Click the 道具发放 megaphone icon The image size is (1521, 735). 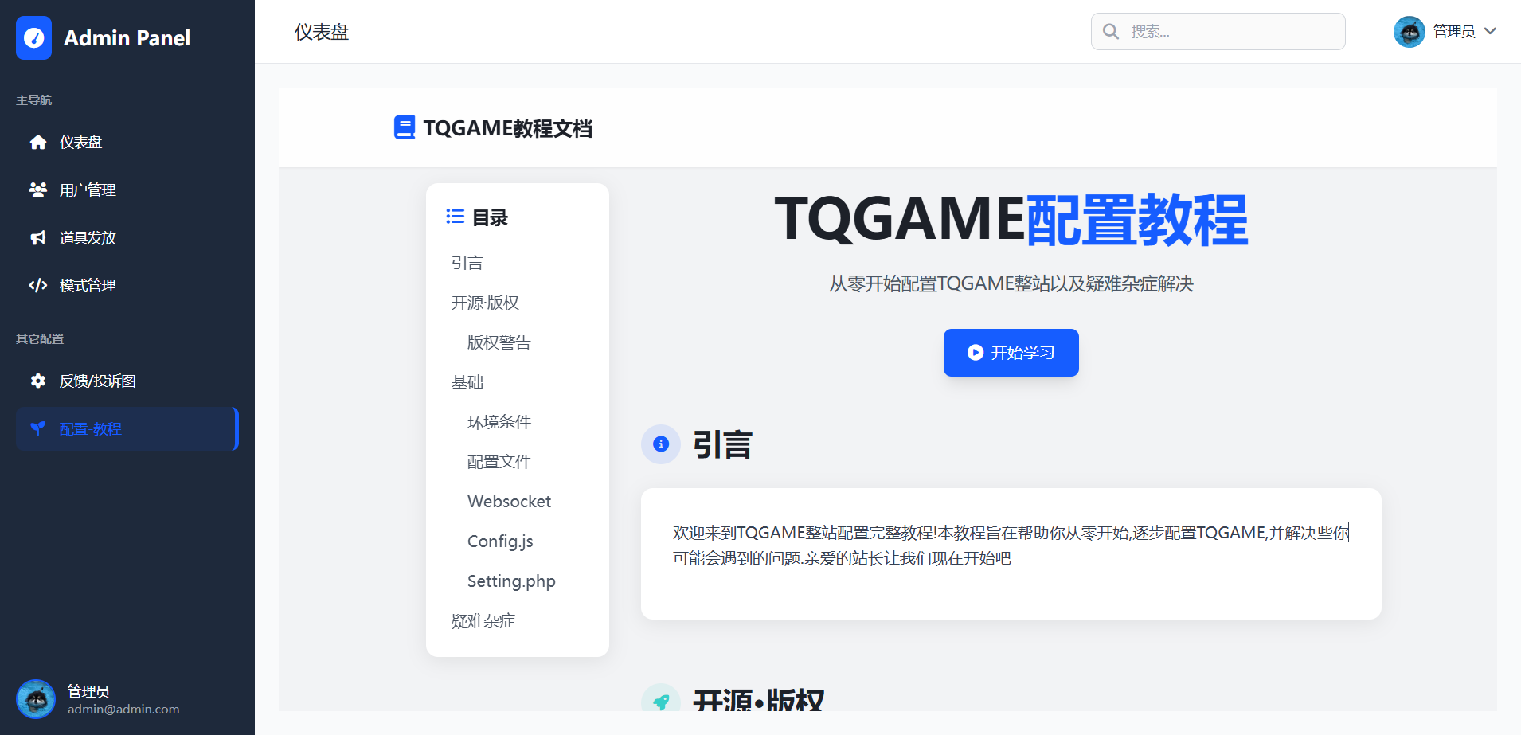37,237
